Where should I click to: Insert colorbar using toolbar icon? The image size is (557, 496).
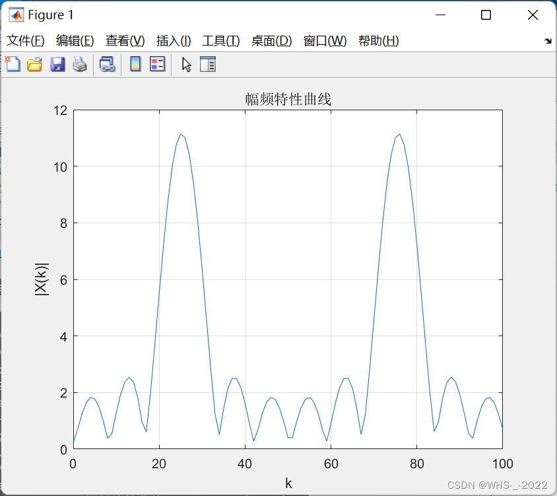pos(135,64)
